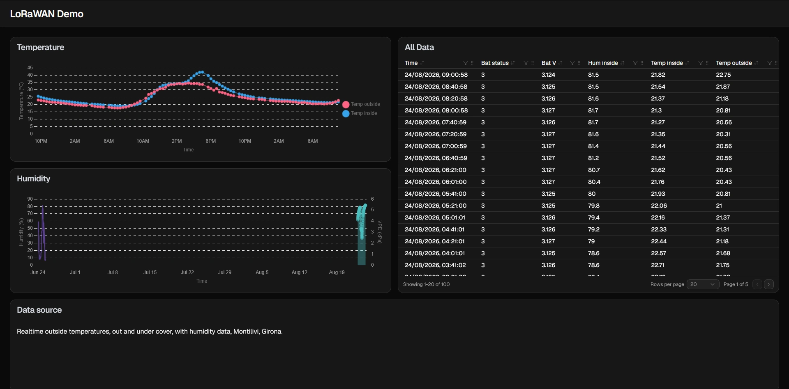Click the blue temperature peak near 6PM
This screenshot has width=789, height=389.
(201, 72)
